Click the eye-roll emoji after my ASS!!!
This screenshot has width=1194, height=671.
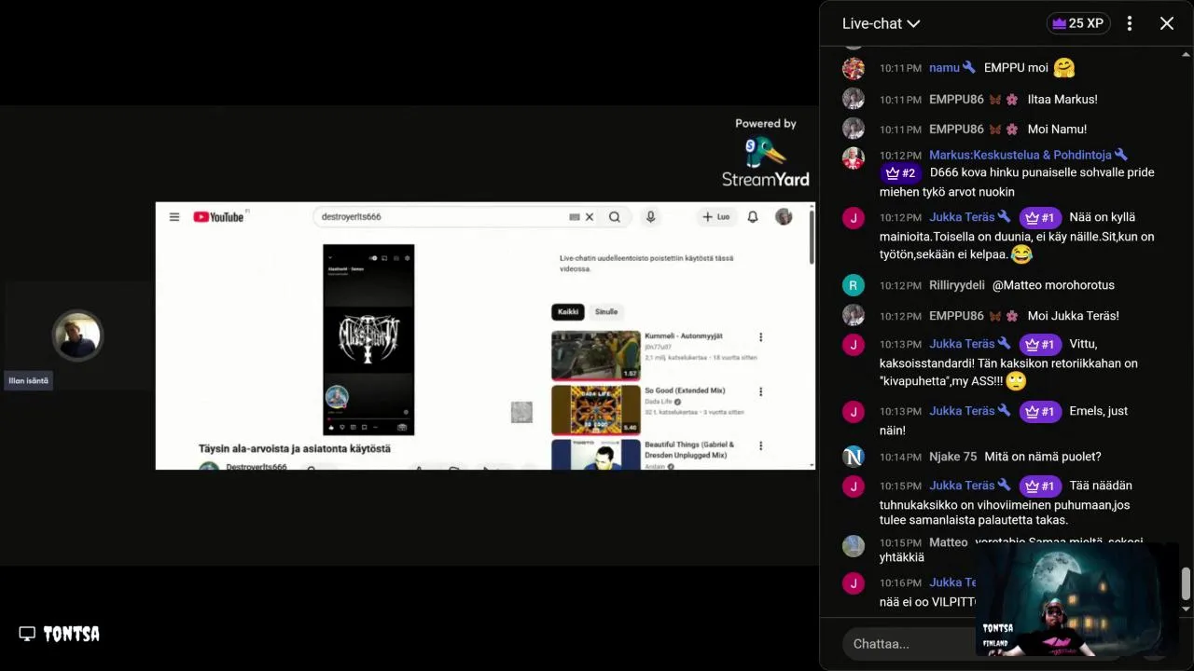[1016, 380]
